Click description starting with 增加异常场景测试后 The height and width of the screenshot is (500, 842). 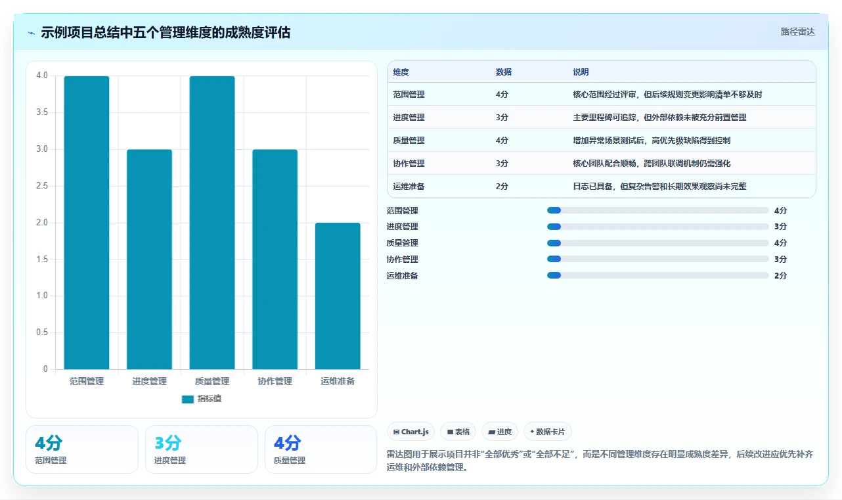click(x=652, y=141)
